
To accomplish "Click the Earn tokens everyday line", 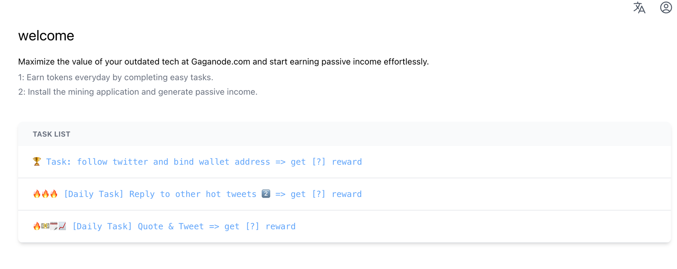I will (x=116, y=77).
